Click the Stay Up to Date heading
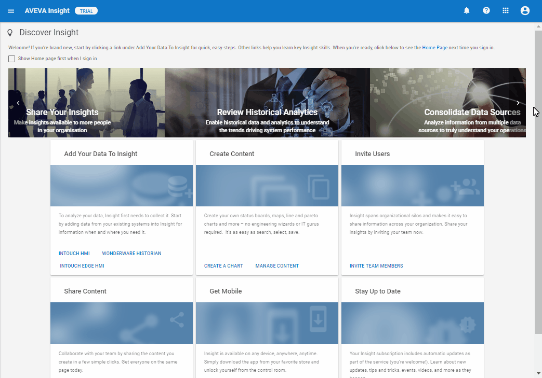Screen dimensions: 542x378 377,291
